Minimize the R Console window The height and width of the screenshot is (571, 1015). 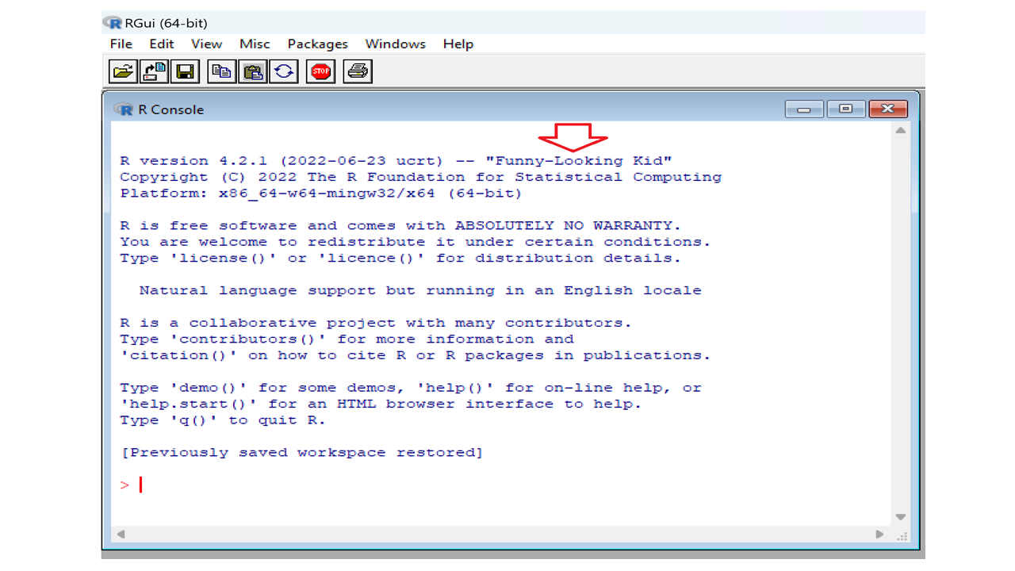coord(804,109)
